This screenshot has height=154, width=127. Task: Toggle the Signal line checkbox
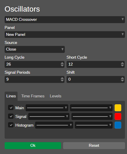(x=11, y=116)
